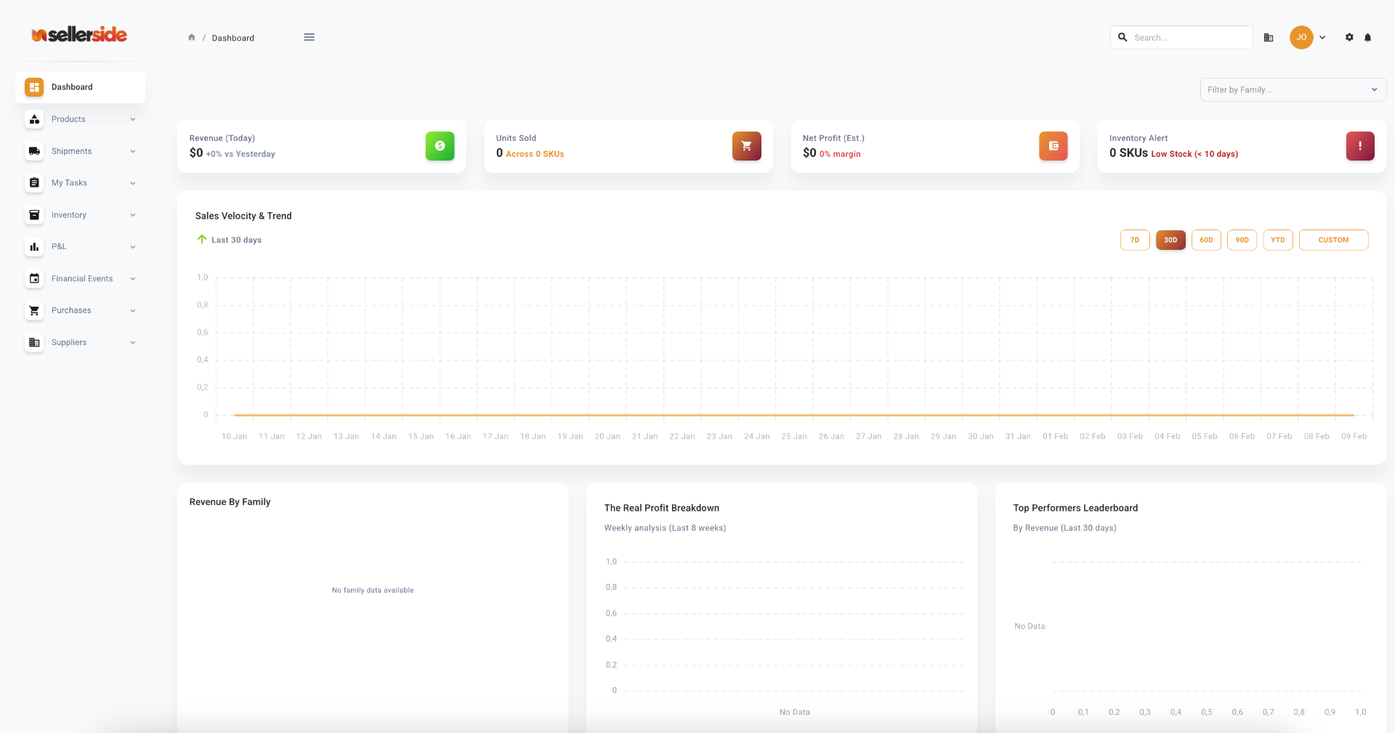Open settings gear icon
This screenshot has height=733, width=1395.
(x=1349, y=37)
